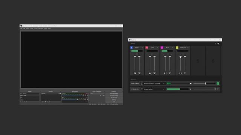This screenshot has width=241, height=135.
Task: Add scene with plus icon in OBS
Action: pyautogui.click(x=21, y=102)
